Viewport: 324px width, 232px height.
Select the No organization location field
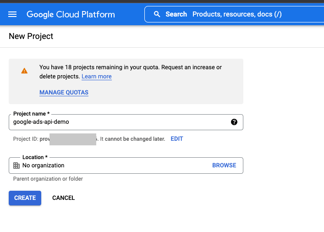click(x=126, y=166)
